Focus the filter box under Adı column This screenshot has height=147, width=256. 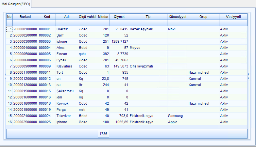(66, 23)
